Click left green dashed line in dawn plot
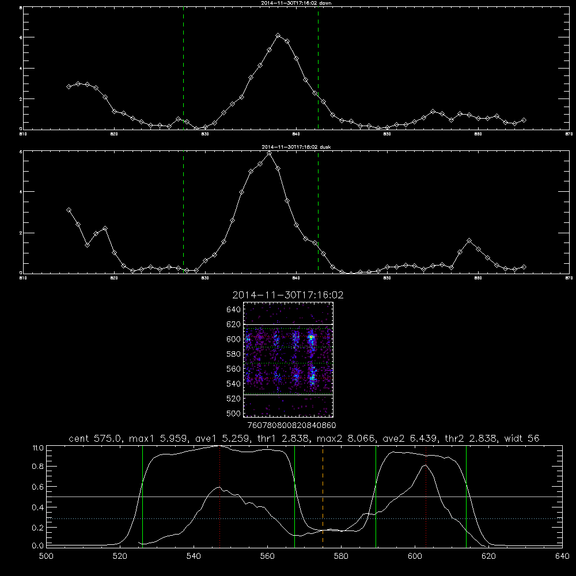576x576 pixels. 183,69
